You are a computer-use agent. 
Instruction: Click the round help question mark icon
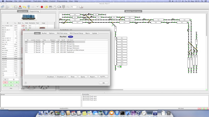[x=26, y=83]
